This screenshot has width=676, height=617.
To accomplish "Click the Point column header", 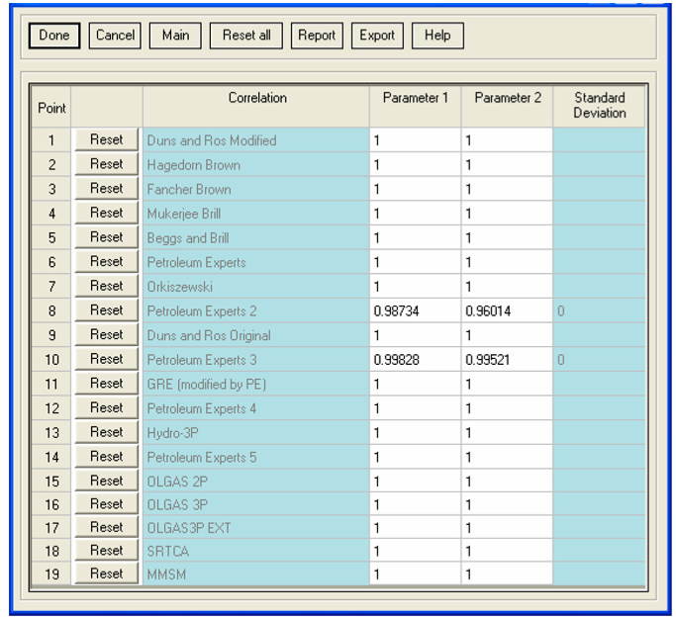I will (x=51, y=107).
